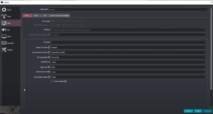The width and height of the screenshot is (213, 114).
Task: Select the Çıkış monitor-arrow sidebar icon
Action: pos(4,23)
